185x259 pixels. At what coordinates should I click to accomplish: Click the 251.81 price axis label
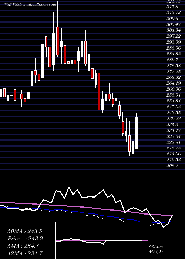pos(174,101)
